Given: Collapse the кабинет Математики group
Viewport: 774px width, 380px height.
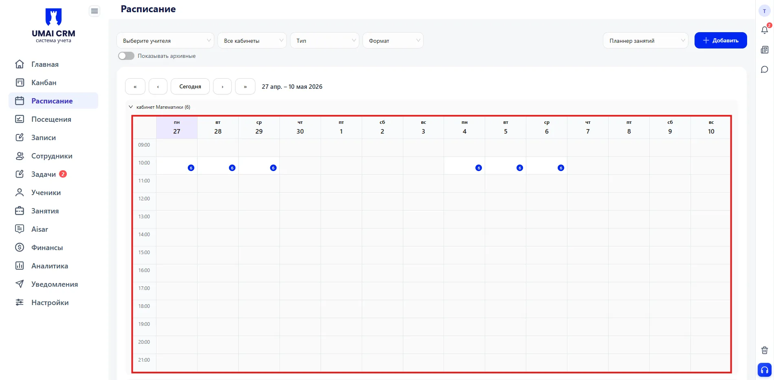Looking at the screenshot, I should pos(131,107).
